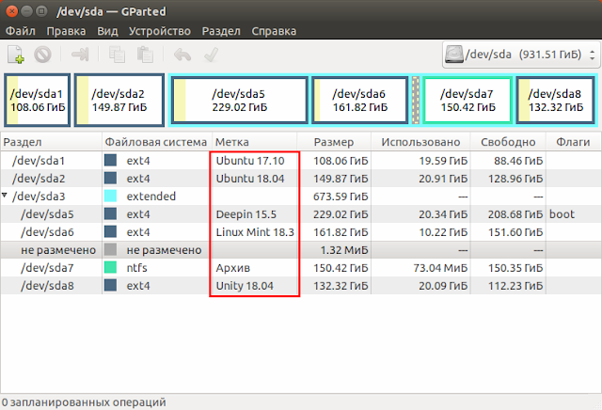The width and height of the screenshot is (602, 410).
Task: Click the Undo last operation icon
Action: tap(182, 55)
